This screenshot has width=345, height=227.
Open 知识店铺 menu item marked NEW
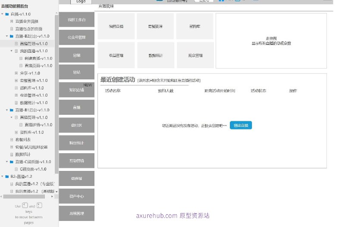(x=77, y=90)
